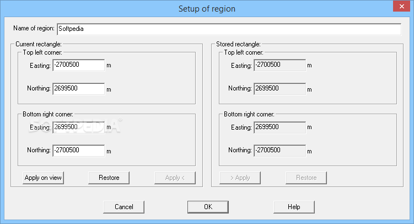This screenshot has width=414, height=224.
Task: Click Current rectangle top left Easting field
Action: (x=78, y=66)
